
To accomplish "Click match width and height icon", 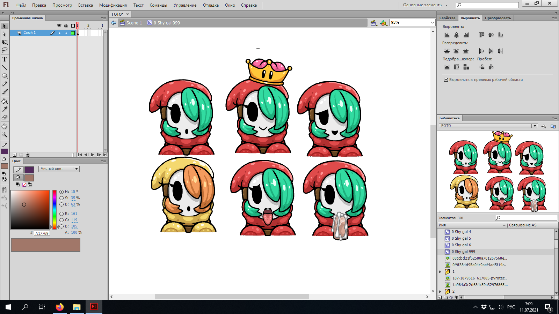I will [466, 67].
